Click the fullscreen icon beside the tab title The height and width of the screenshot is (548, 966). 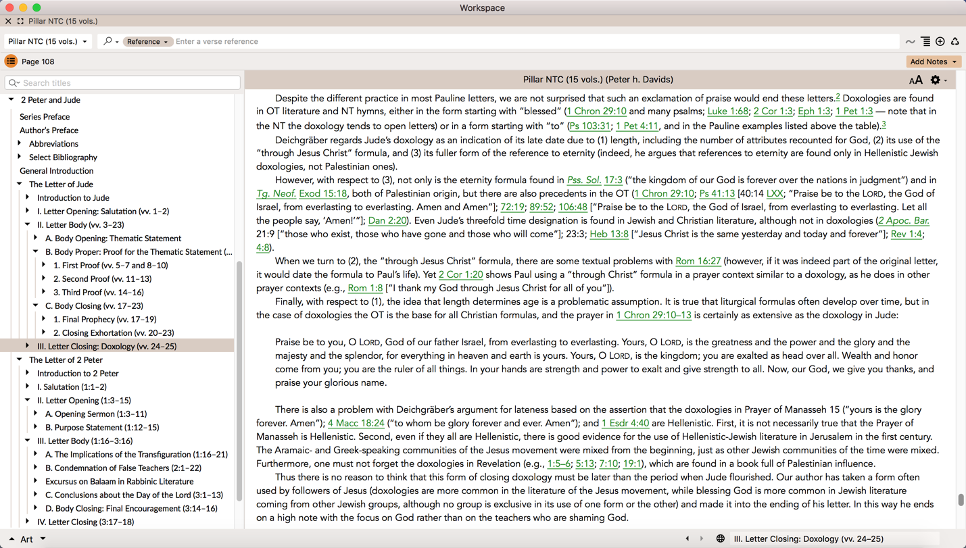tap(20, 22)
